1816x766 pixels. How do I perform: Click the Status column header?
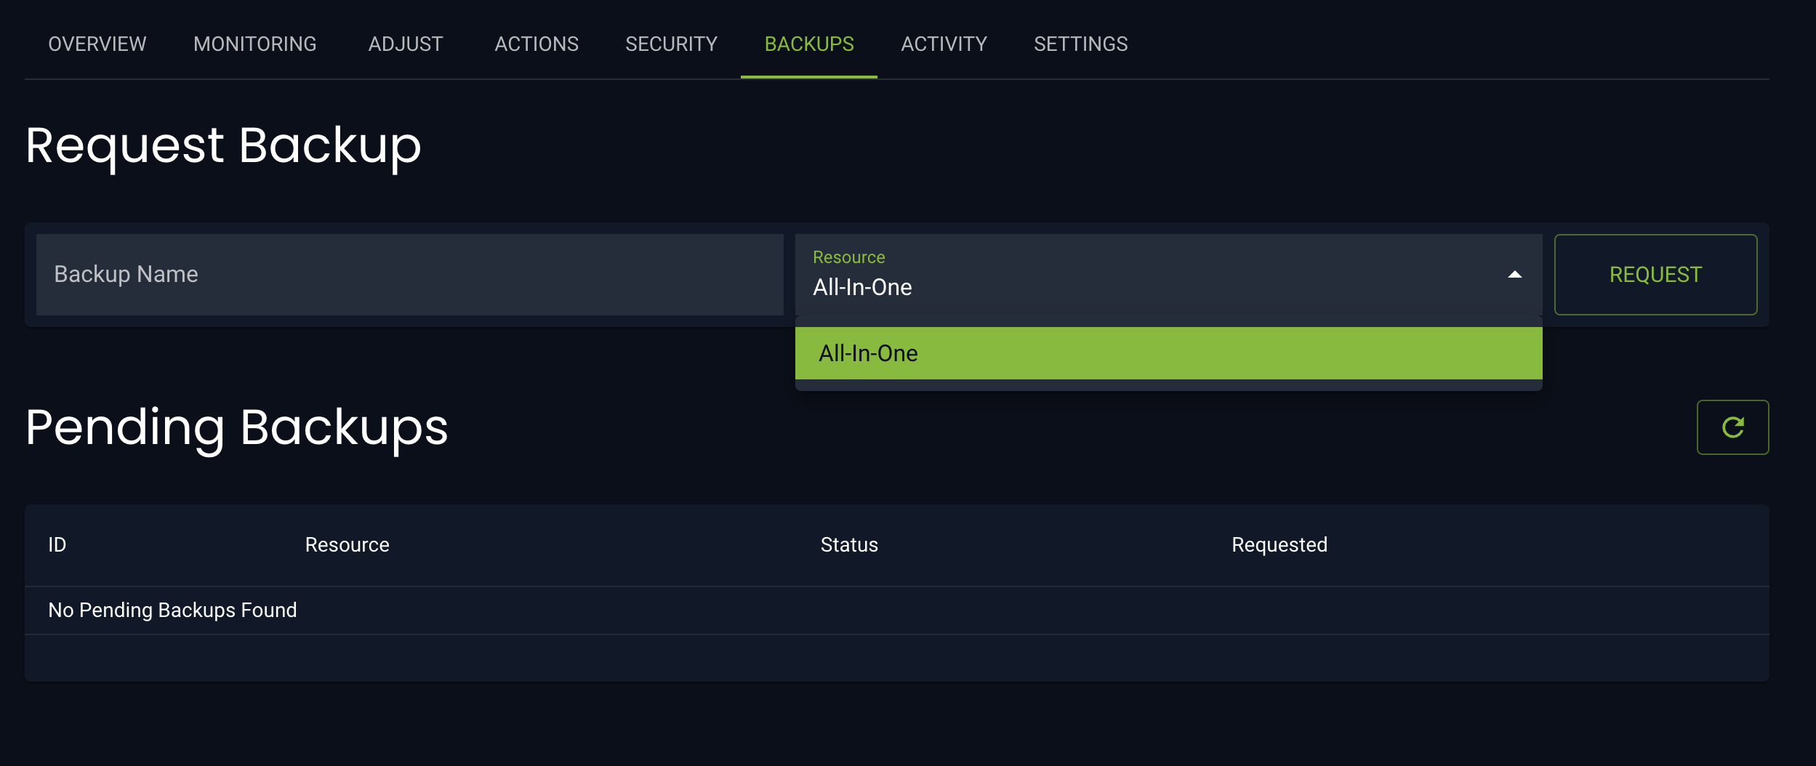[849, 545]
